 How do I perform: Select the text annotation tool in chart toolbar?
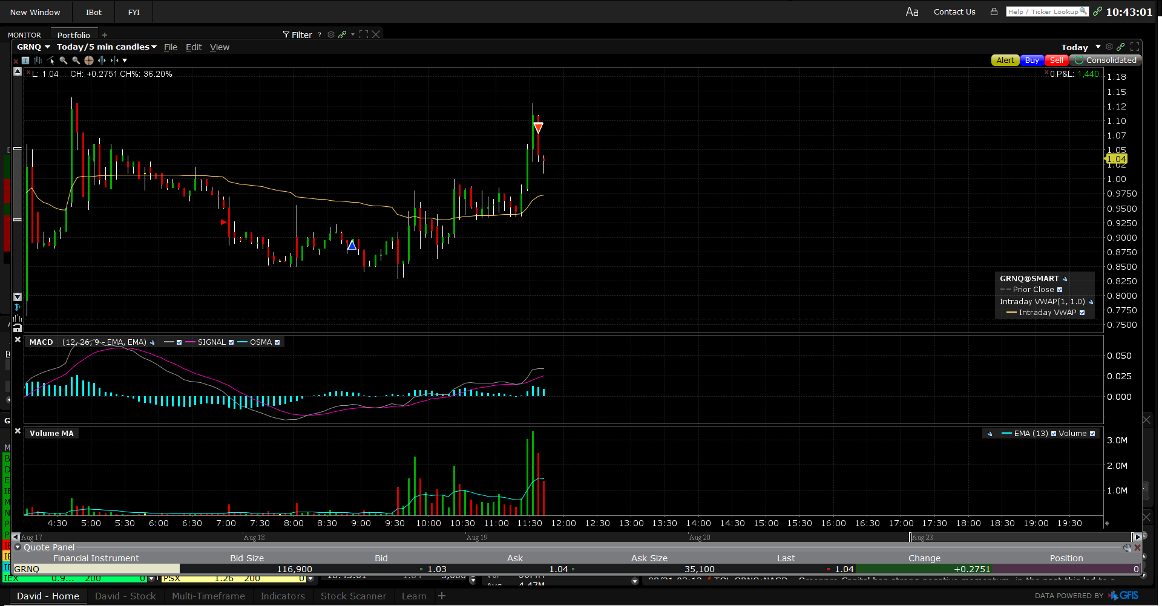pyautogui.click(x=25, y=60)
